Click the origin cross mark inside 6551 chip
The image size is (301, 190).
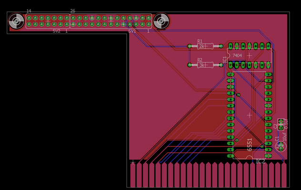249,115
